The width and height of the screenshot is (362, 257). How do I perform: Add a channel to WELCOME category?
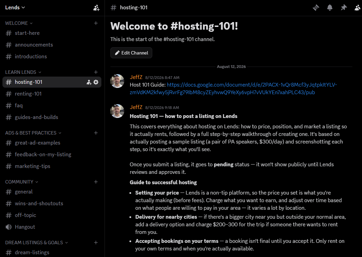pos(96,23)
